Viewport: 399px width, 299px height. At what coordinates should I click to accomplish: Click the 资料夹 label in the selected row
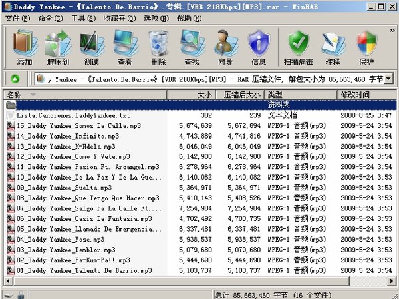(x=279, y=105)
